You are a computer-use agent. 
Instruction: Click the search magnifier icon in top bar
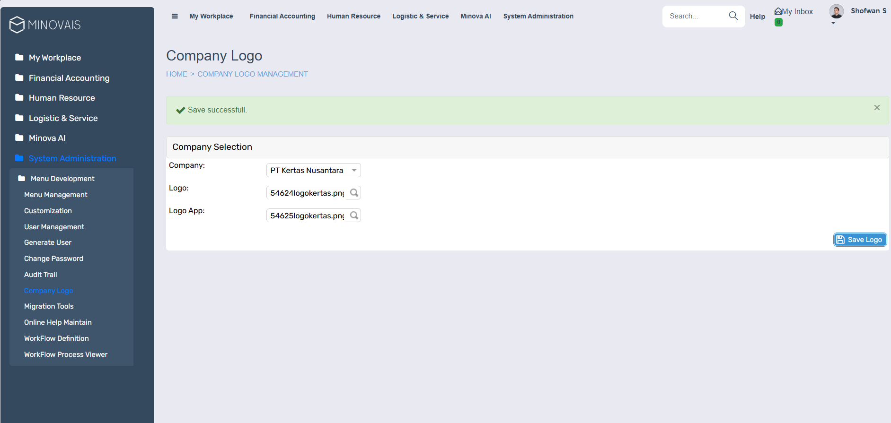click(733, 16)
